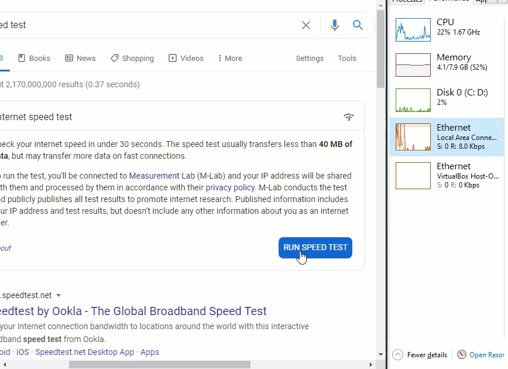Clear the search box with the X icon
508x369 pixels.
pos(306,25)
